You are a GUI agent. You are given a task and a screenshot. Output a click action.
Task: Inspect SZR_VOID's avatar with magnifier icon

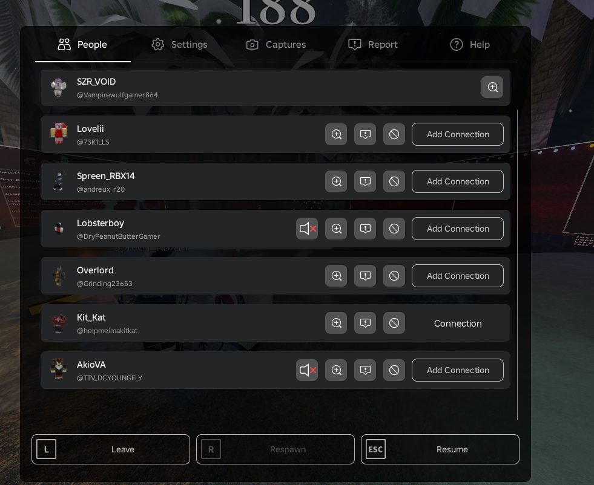pos(492,87)
